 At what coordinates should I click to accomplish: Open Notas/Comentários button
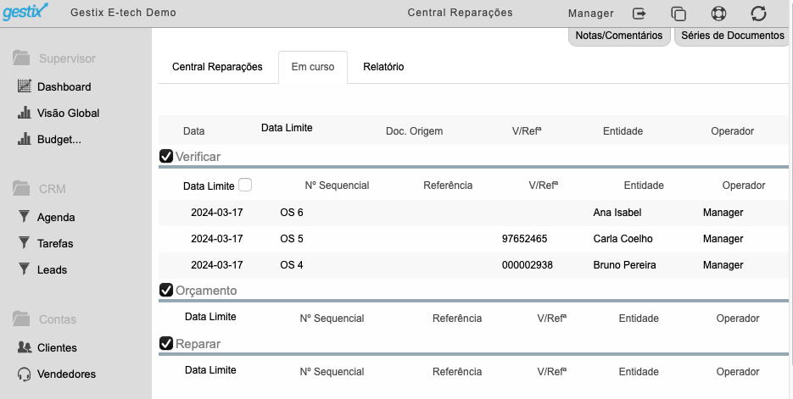[619, 36]
